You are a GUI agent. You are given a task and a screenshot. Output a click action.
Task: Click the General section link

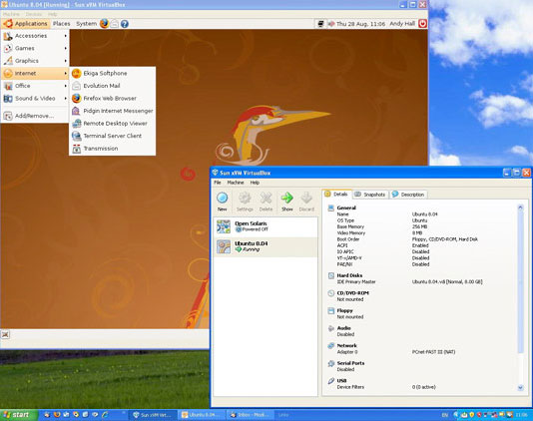click(346, 208)
